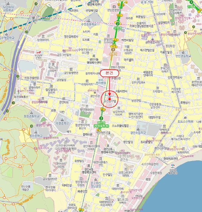This screenshot has height=212, width=202.
Task: Click the academy icon above 호도스신학원
Action: (185, 118)
